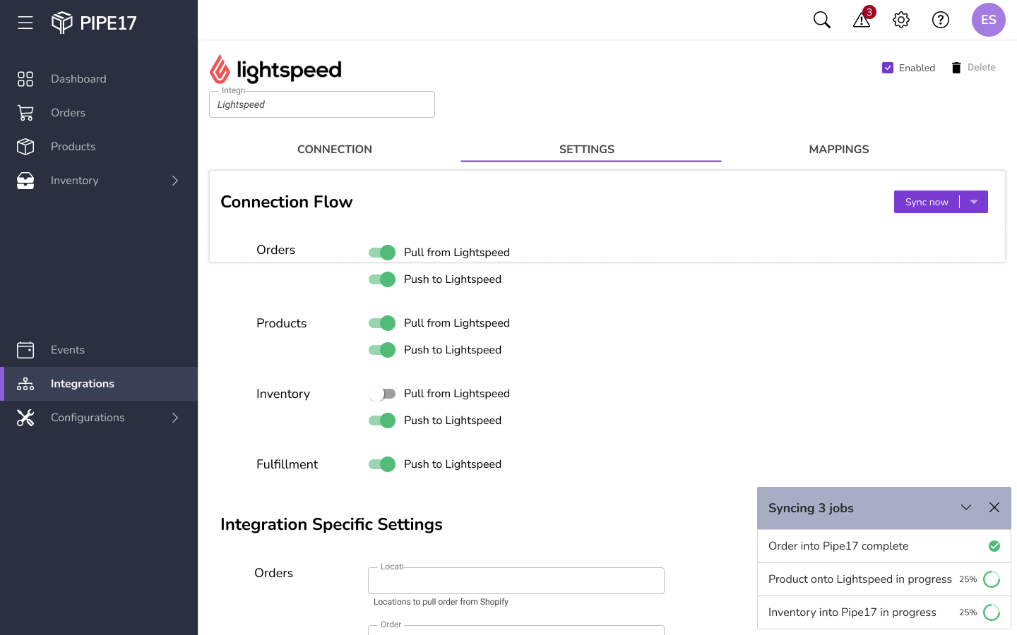Click the Configurations tools icon in sidebar
The height and width of the screenshot is (635, 1017).
[25, 418]
